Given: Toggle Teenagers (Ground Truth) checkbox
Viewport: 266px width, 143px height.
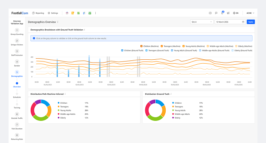Looking at the screenshot, I should pyautogui.click(x=146, y=50).
